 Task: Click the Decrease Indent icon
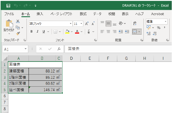tap(121, 32)
